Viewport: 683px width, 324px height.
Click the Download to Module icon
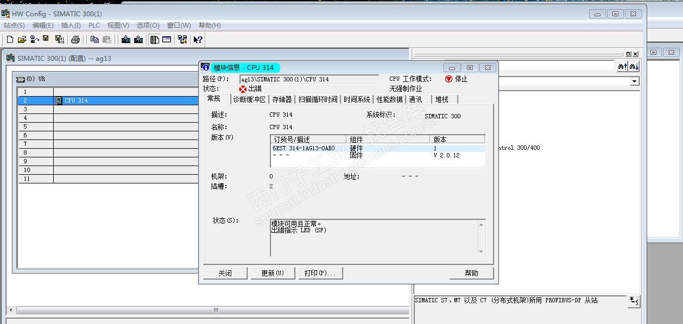[126, 40]
